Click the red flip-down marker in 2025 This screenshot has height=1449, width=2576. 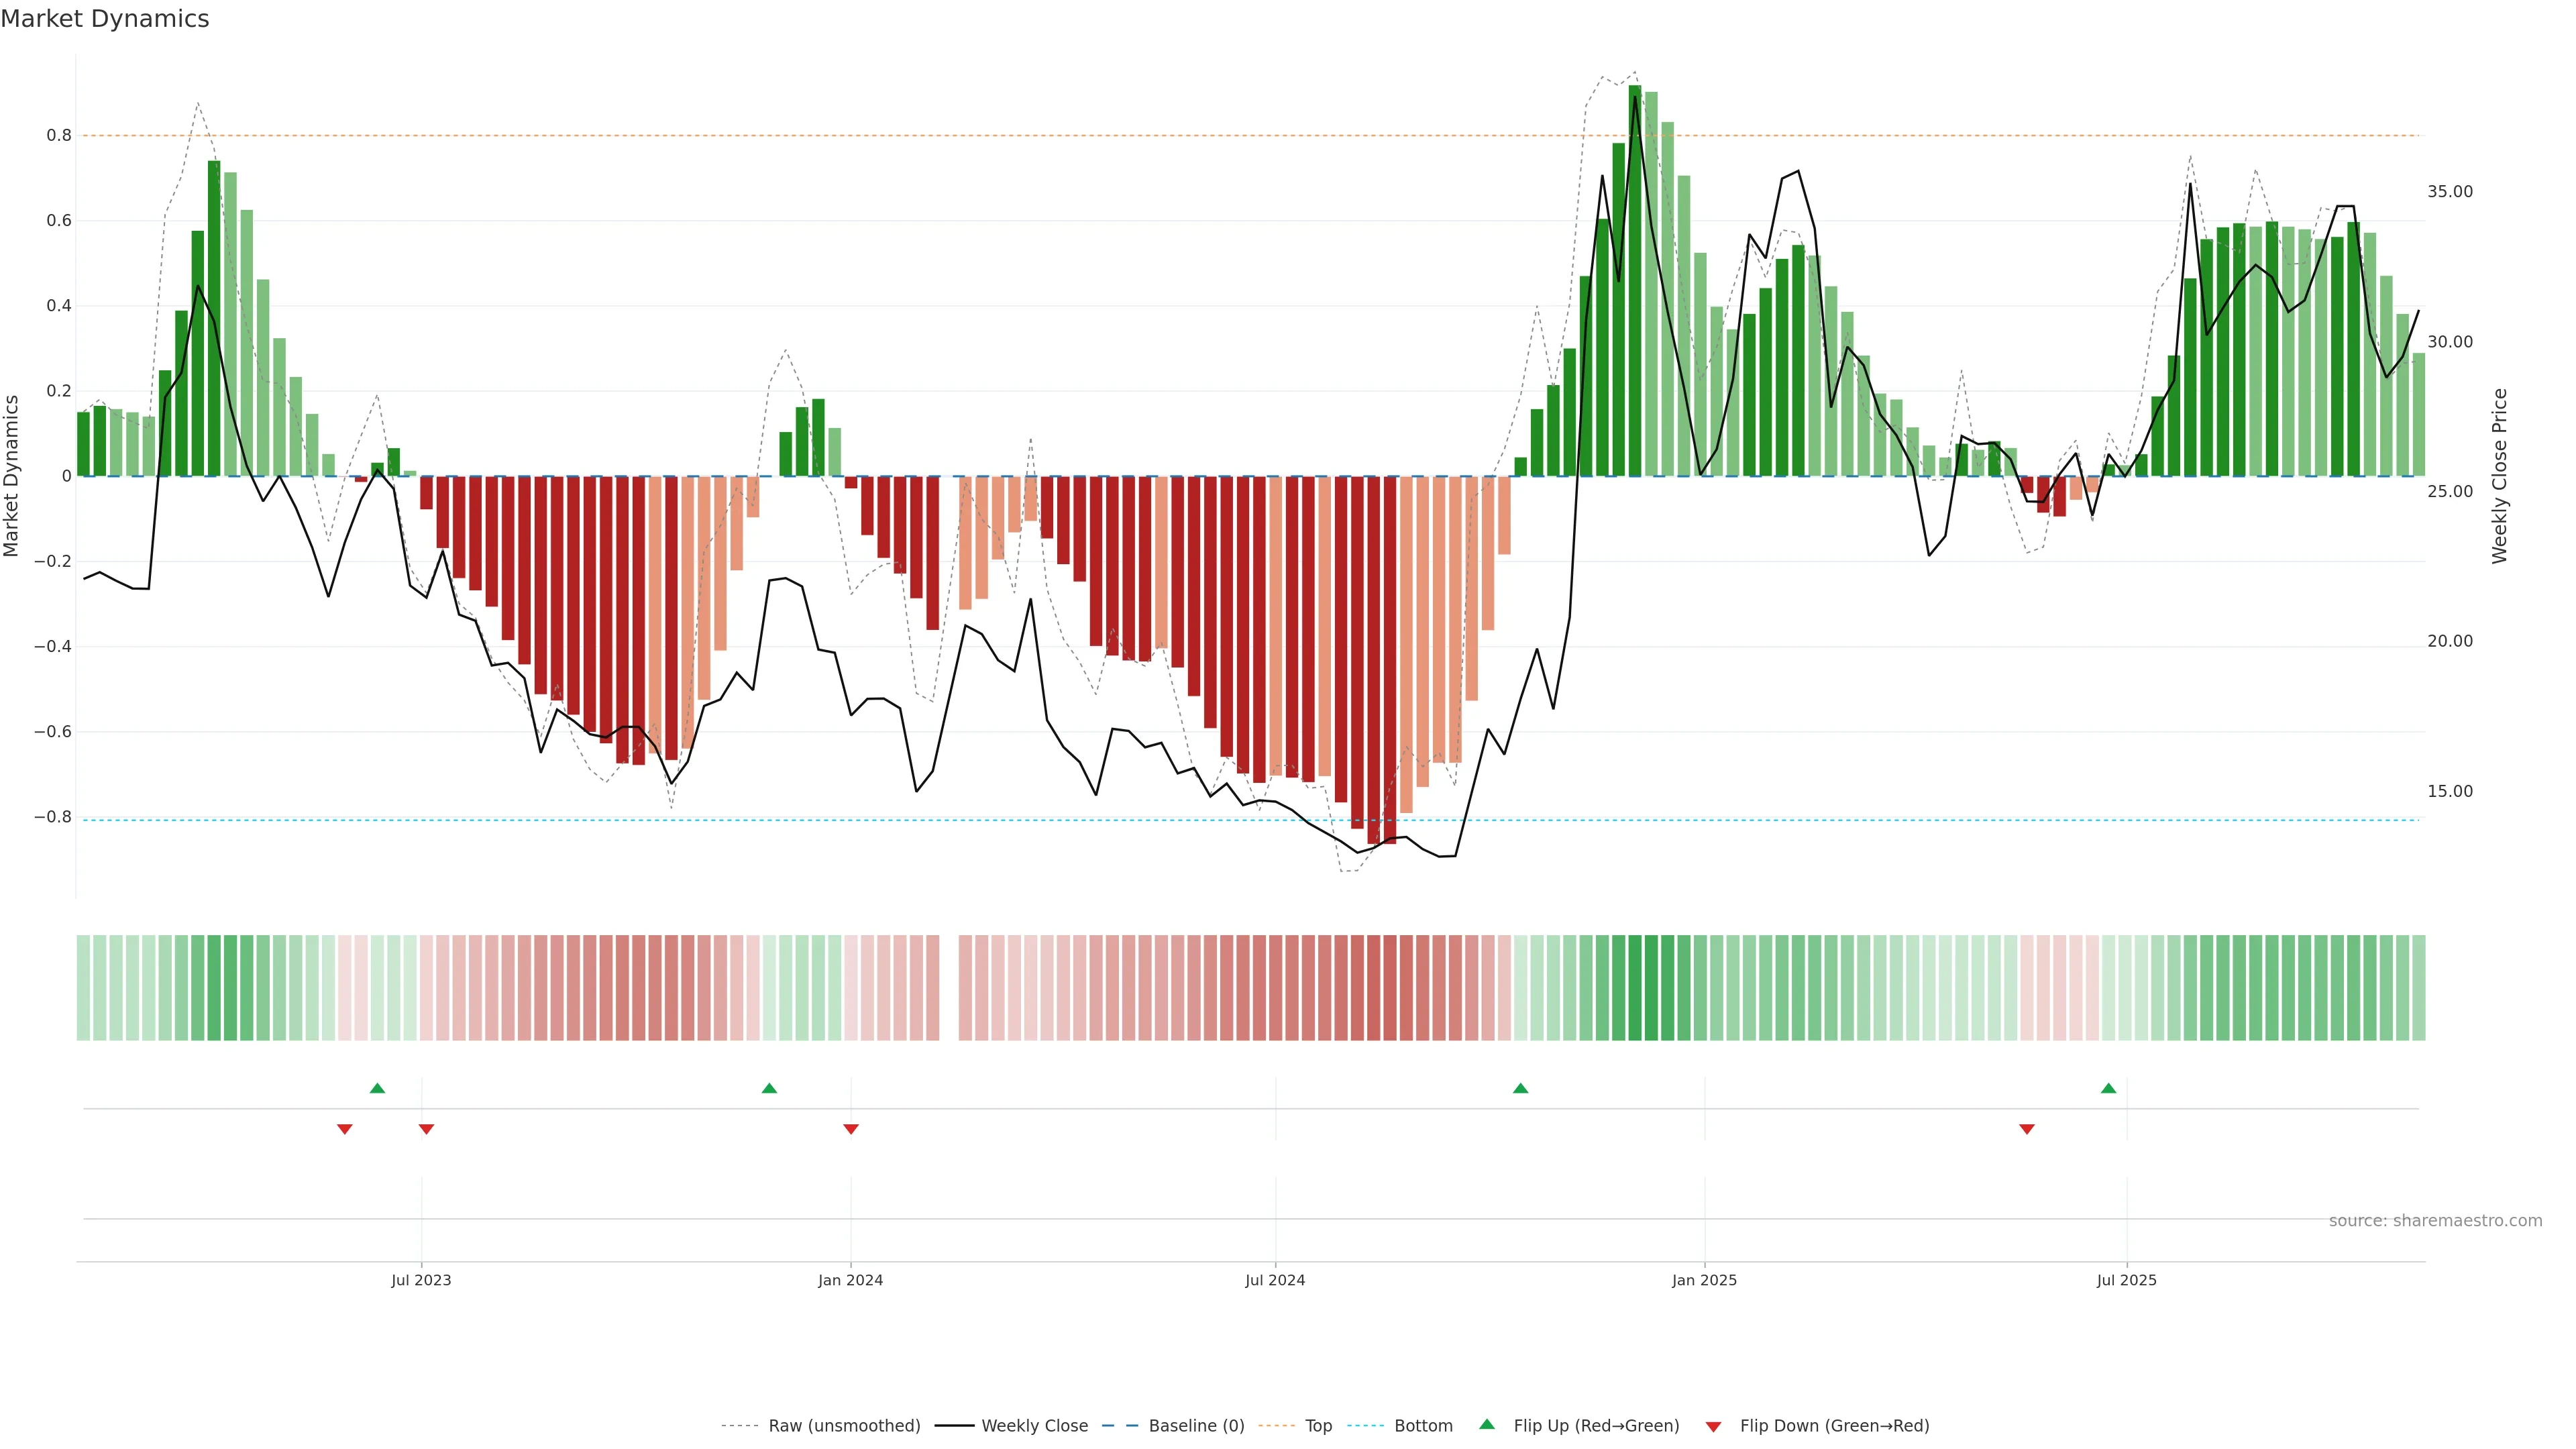point(2027,1129)
